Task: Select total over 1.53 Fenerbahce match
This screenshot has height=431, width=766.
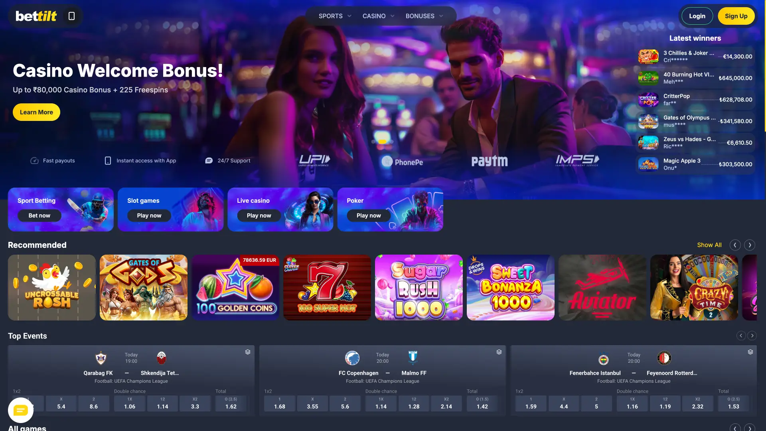Action: pyautogui.click(x=734, y=403)
